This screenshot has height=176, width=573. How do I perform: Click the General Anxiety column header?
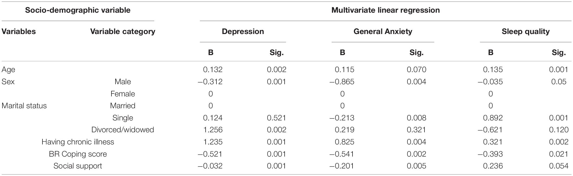[x=383, y=31]
